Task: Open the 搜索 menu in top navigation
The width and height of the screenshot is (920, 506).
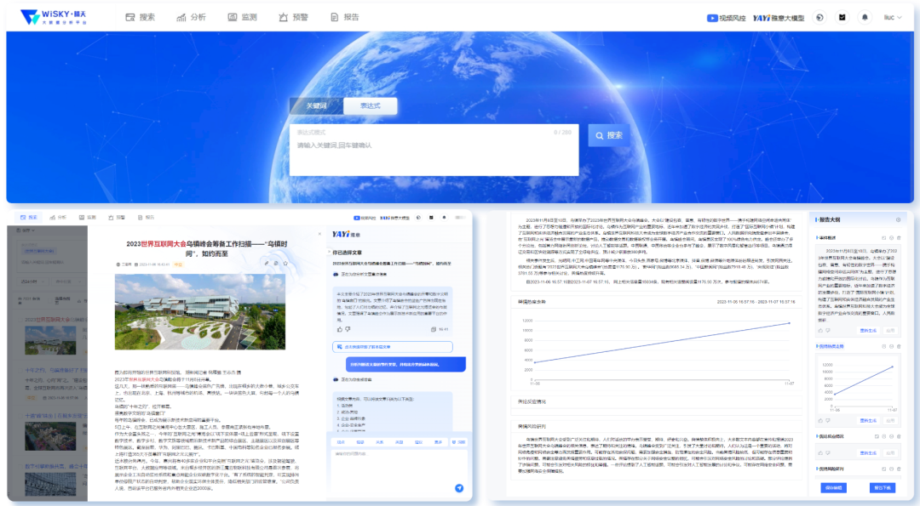Action: [x=141, y=17]
